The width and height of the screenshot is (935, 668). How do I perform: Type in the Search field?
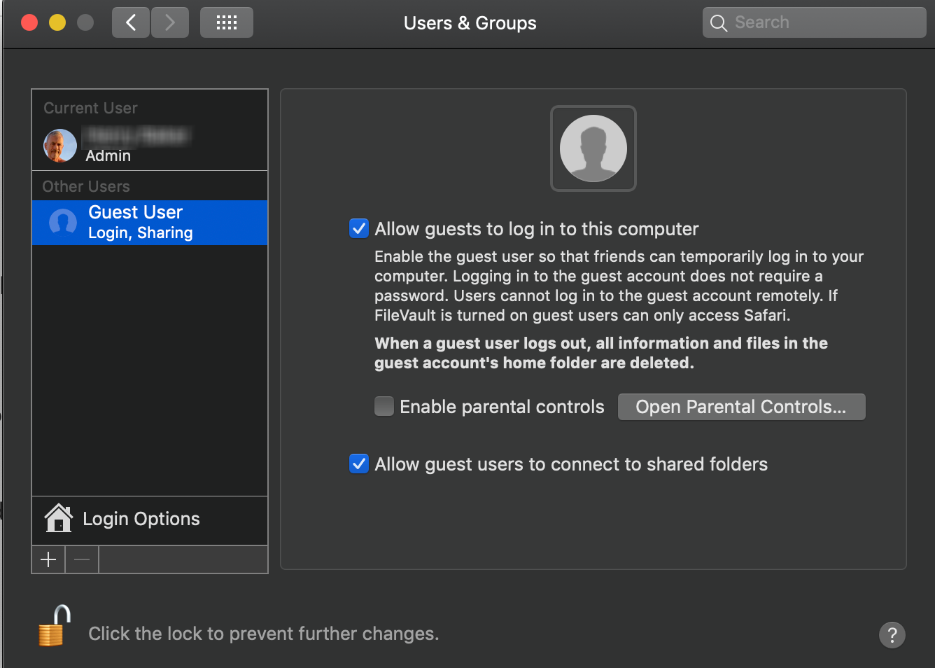click(x=826, y=23)
